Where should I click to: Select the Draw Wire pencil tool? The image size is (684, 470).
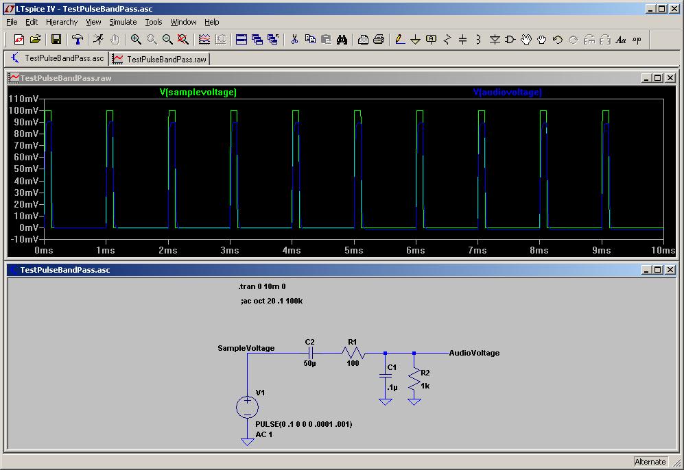point(400,40)
